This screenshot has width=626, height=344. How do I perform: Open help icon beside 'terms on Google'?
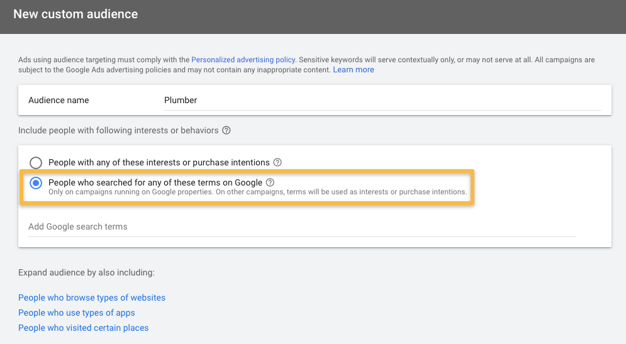[x=271, y=182]
